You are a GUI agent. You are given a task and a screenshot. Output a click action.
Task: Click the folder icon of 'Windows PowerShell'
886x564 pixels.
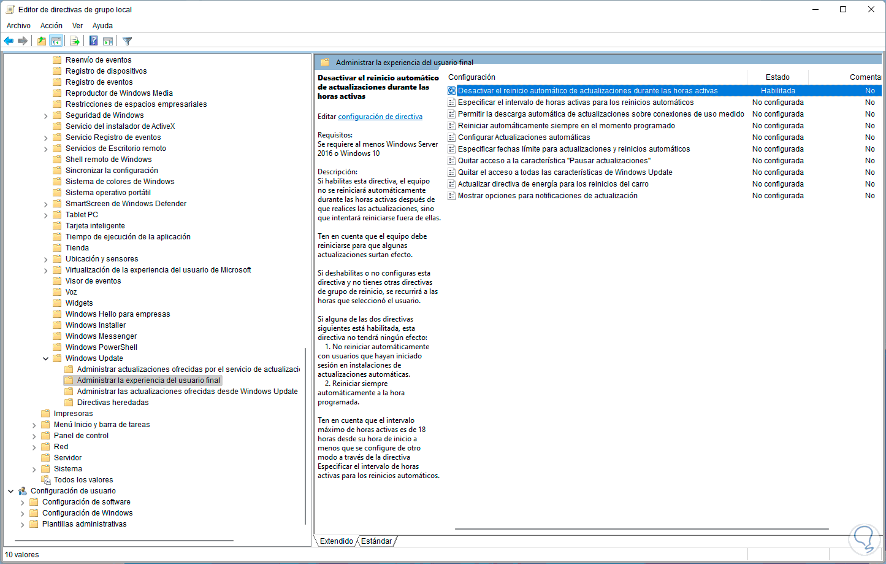(57, 347)
